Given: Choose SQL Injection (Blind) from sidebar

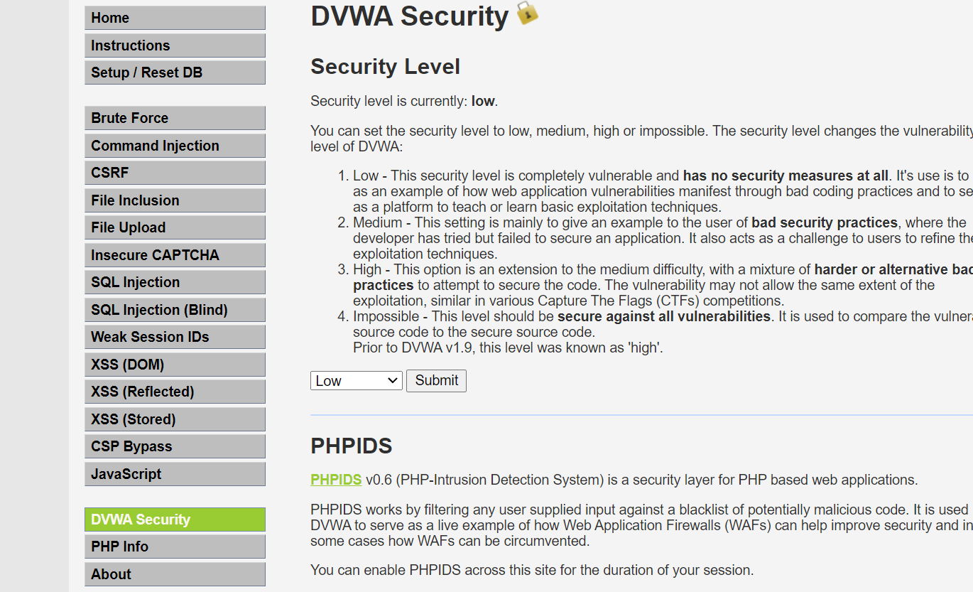Looking at the screenshot, I should (x=175, y=310).
